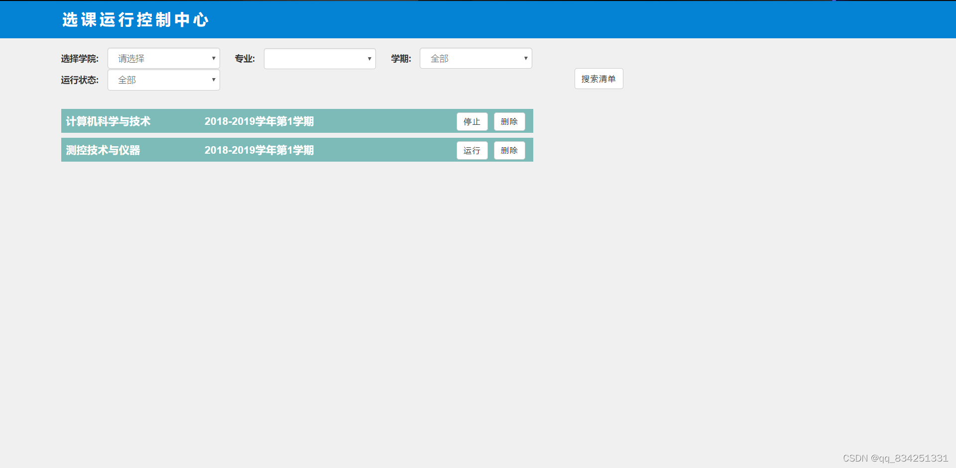956x468 pixels.
Task: Click the 学期 label
Action: 401,59
